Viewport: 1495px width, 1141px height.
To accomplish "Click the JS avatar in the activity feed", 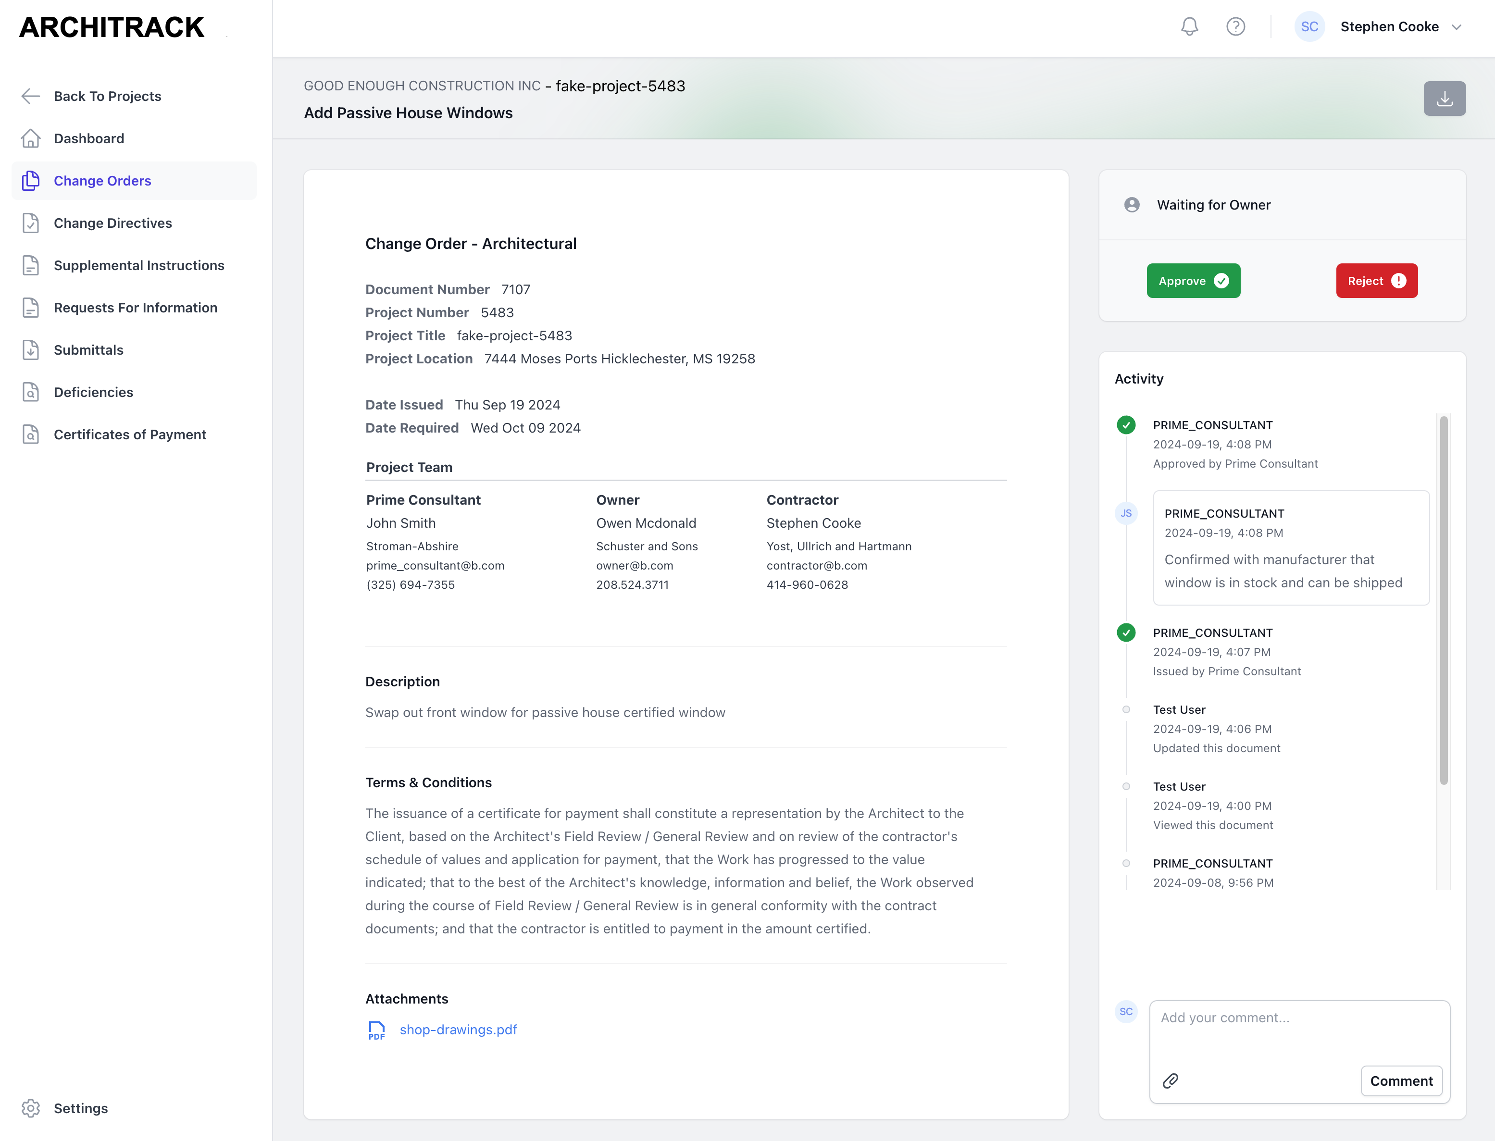I will pyautogui.click(x=1126, y=513).
